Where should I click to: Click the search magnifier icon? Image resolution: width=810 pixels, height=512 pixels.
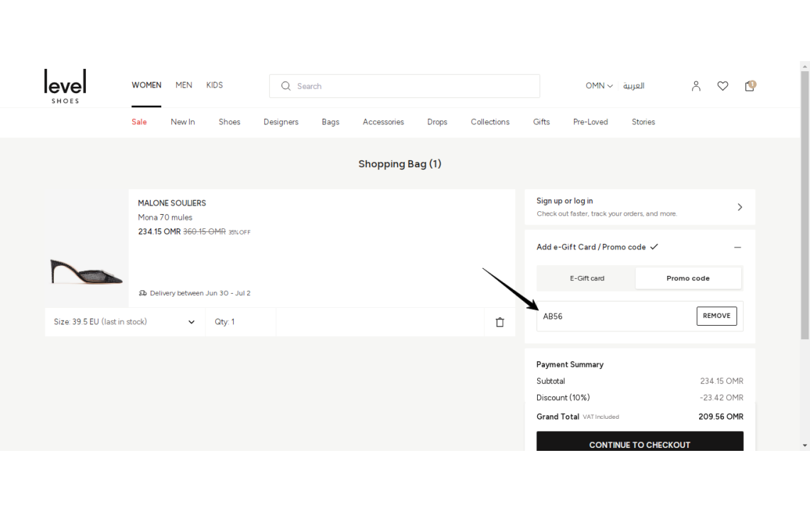pos(286,86)
